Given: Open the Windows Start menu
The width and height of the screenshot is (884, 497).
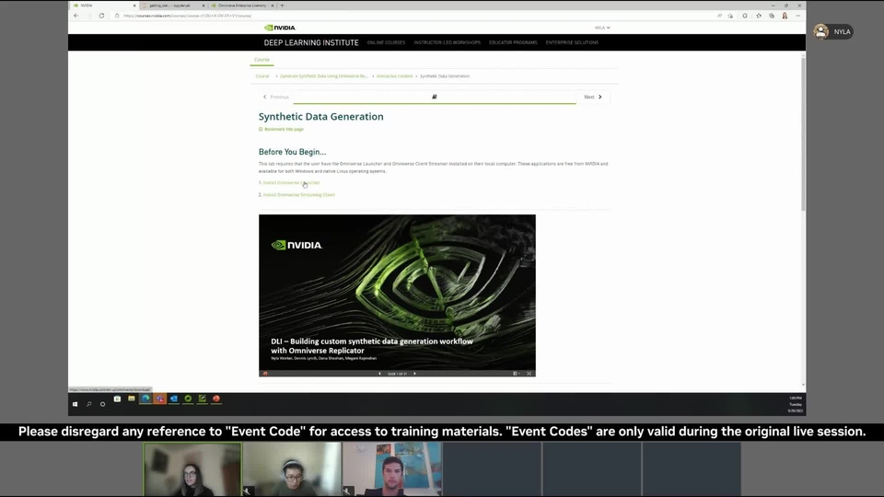Looking at the screenshot, I should 75,404.
